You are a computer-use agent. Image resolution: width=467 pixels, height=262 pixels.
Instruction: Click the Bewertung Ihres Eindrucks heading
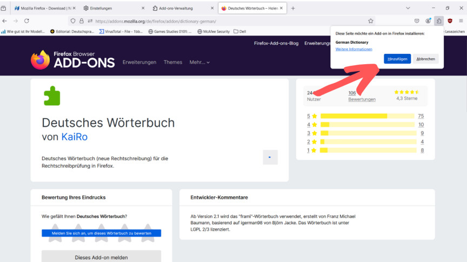pyautogui.click(x=74, y=197)
